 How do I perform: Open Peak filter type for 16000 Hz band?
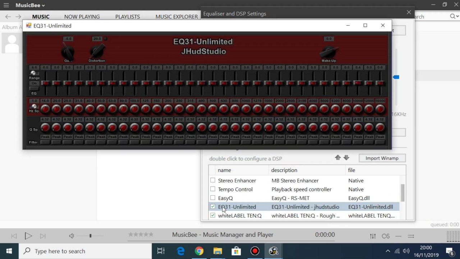[x=380, y=137]
